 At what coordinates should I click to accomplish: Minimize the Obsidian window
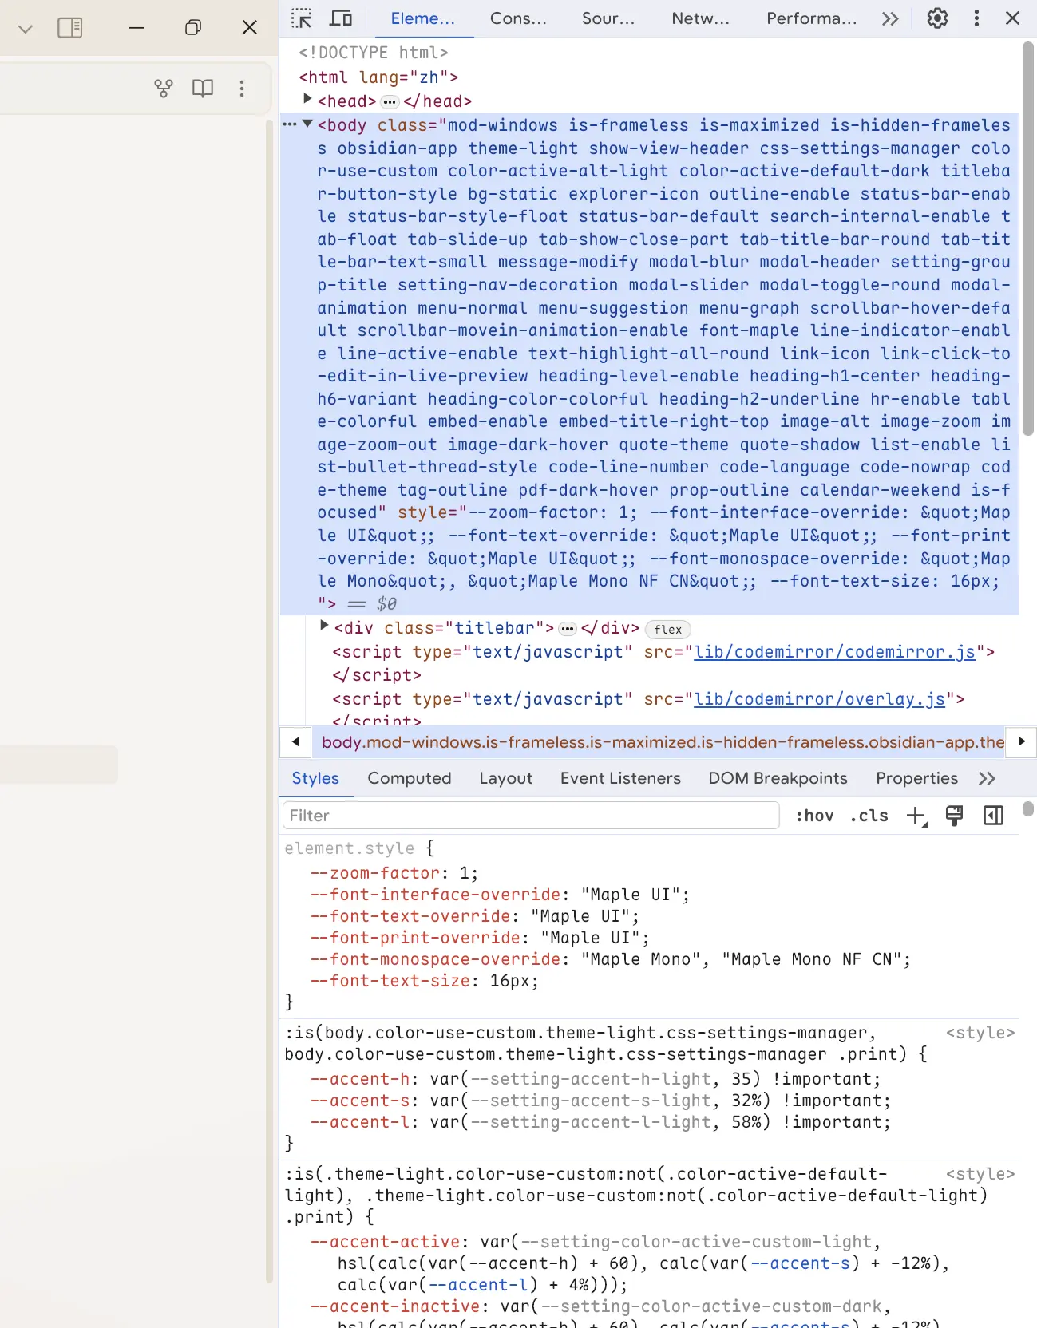(x=137, y=28)
